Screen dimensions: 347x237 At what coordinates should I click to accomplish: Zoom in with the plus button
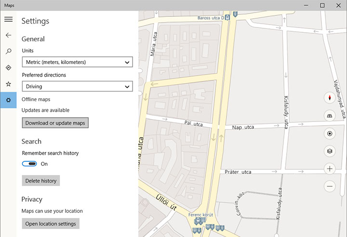coord(330,169)
